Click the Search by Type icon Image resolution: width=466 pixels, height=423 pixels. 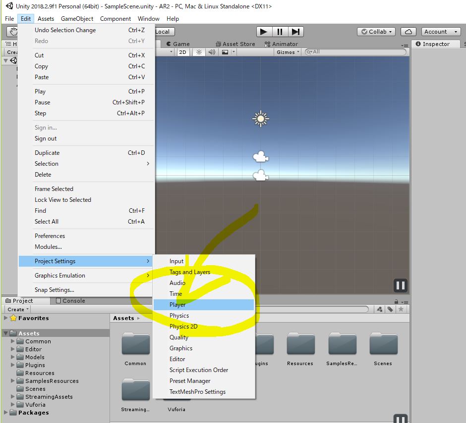pos(380,309)
